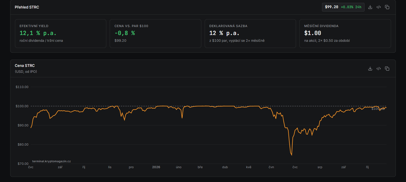This screenshot has width=406, height=182.
Task: Click the 'bře' month label on x-axis
Action: click(x=200, y=167)
